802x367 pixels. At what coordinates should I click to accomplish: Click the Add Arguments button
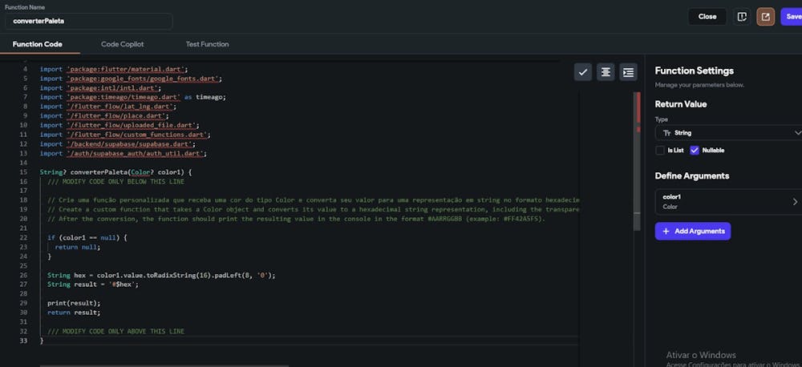692,231
